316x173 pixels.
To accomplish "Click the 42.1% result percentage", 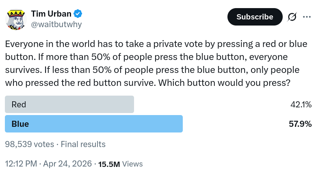I will coord(301,105).
